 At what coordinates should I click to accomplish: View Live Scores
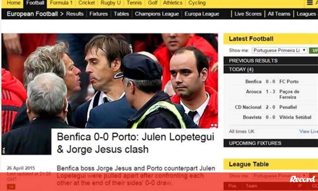[x=248, y=14]
